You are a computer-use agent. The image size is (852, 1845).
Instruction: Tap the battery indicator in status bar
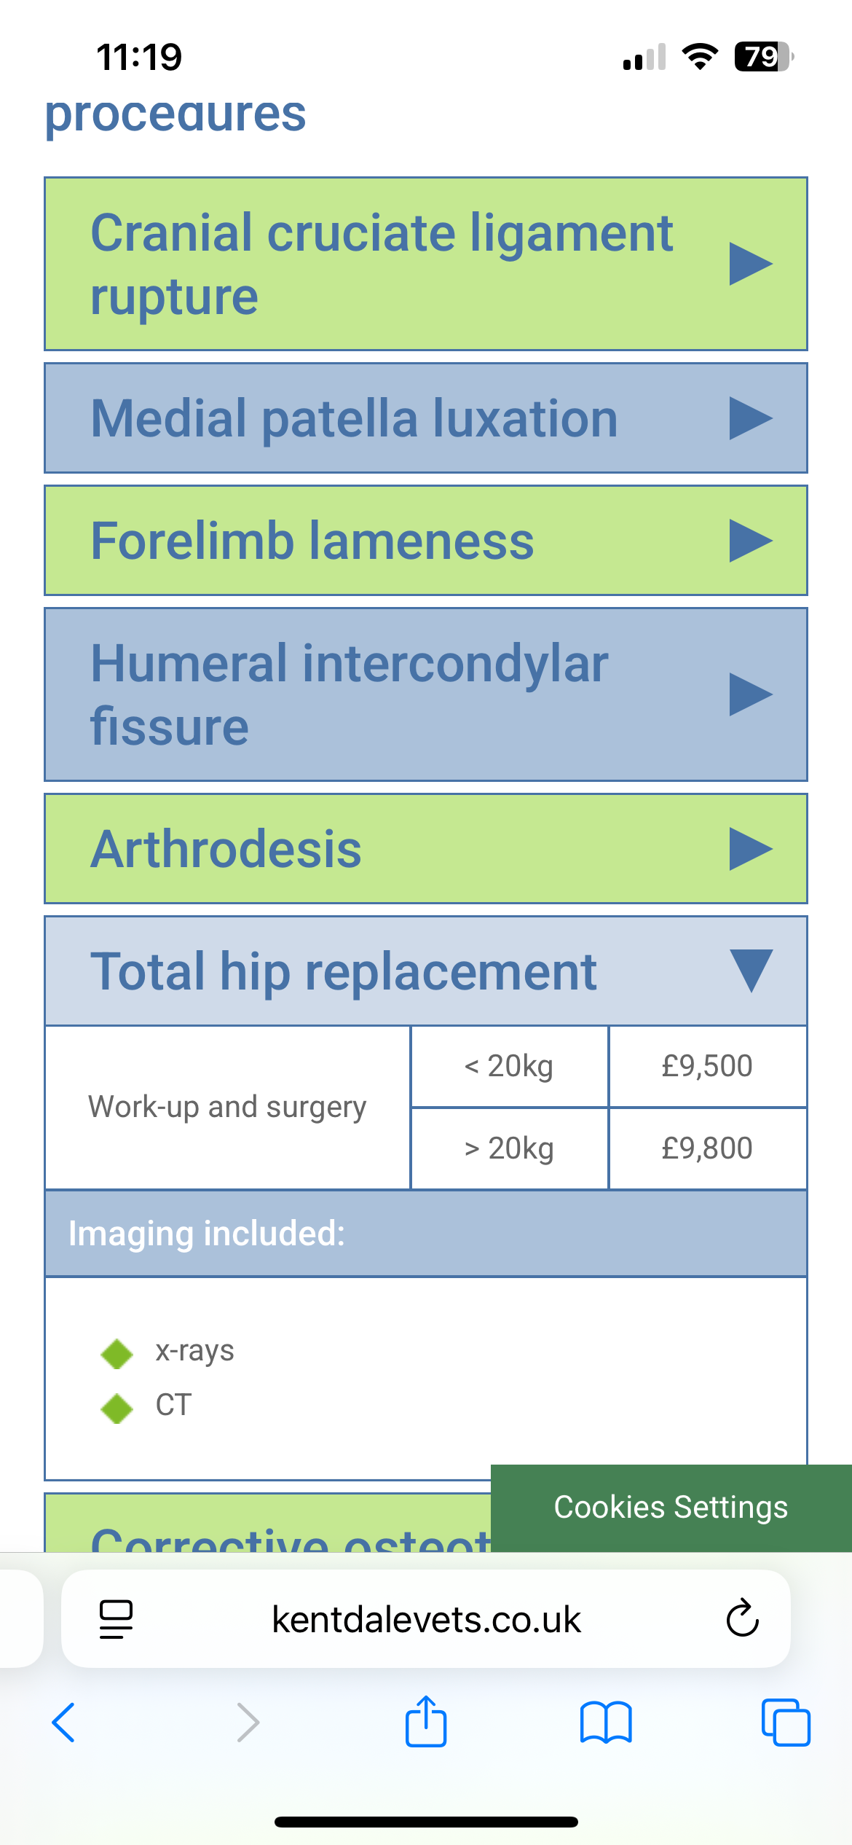coord(763,57)
